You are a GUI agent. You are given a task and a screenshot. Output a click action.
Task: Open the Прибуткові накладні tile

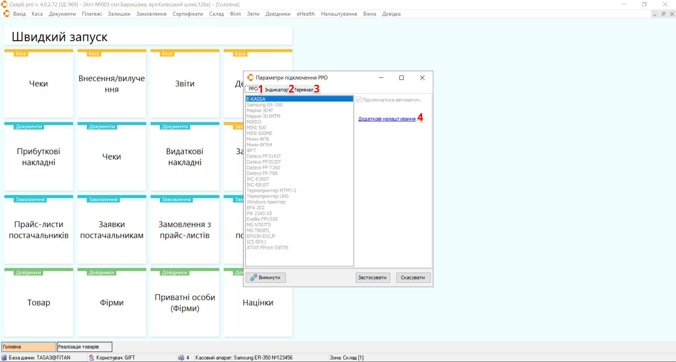click(x=39, y=157)
